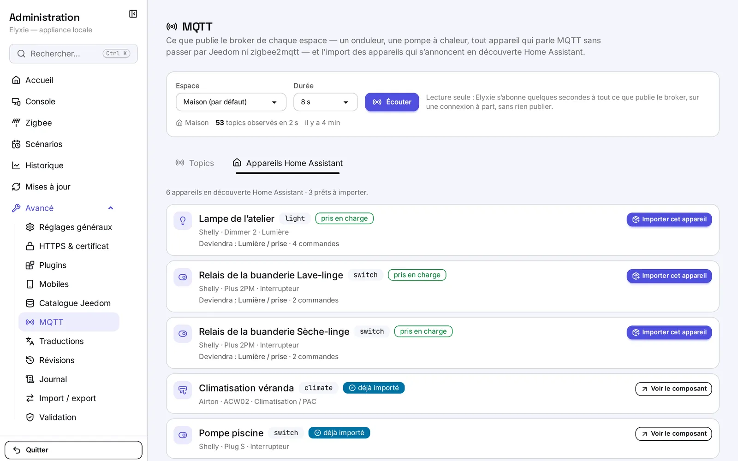Click the 'déjà importé' badge on Climatisation véranda
This screenshot has height=461, width=738.
pos(374,388)
